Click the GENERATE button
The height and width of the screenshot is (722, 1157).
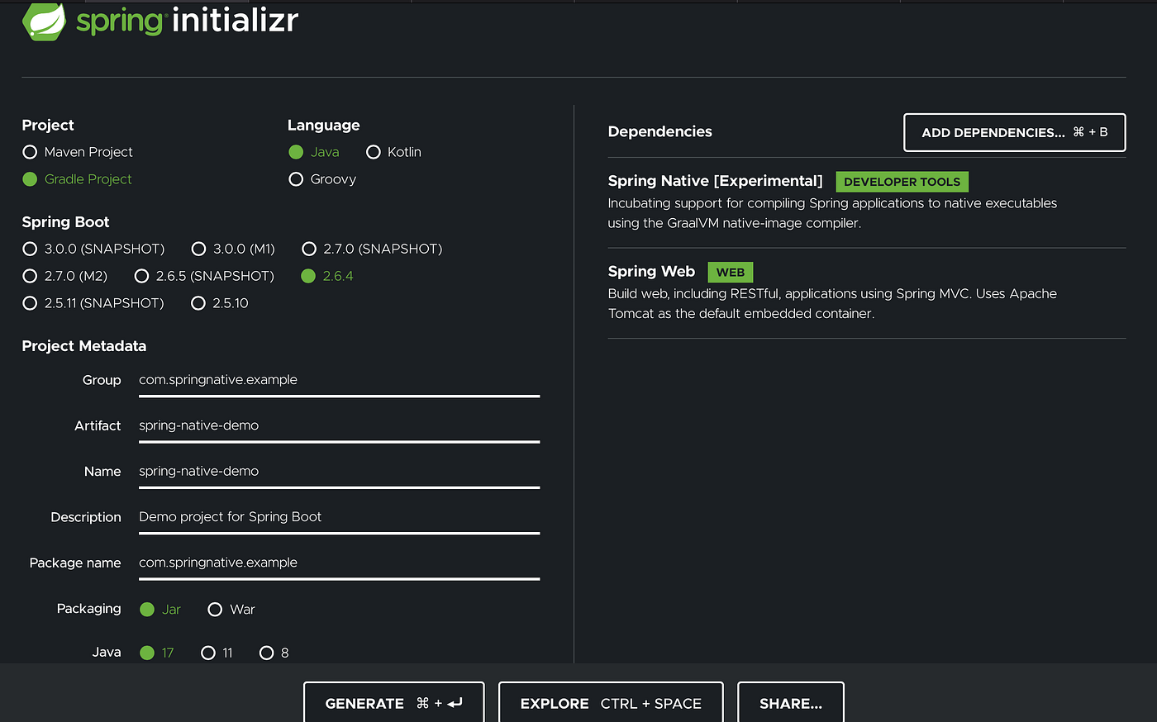point(393,703)
